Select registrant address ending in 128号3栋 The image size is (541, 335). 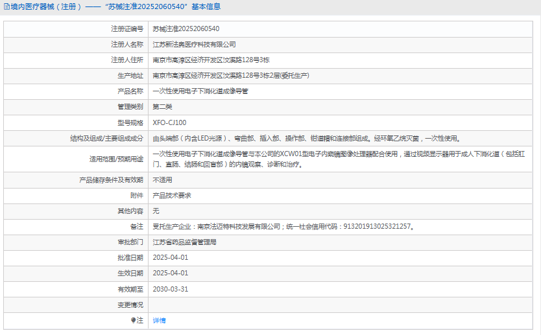(x=211, y=60)
